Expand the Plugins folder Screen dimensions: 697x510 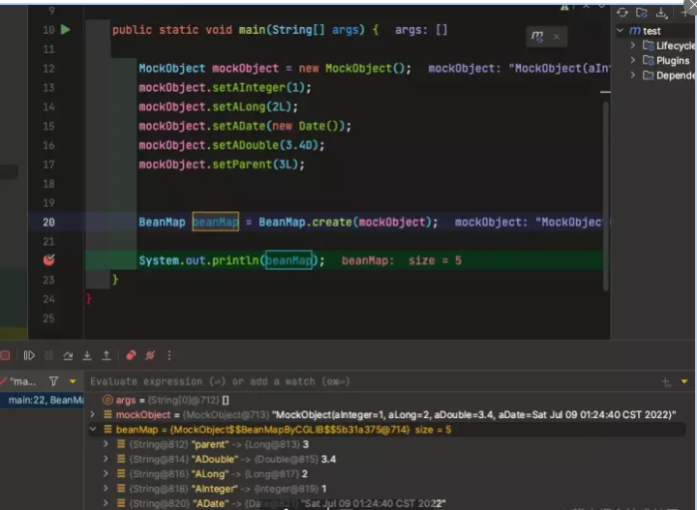[x=633, y=60]
